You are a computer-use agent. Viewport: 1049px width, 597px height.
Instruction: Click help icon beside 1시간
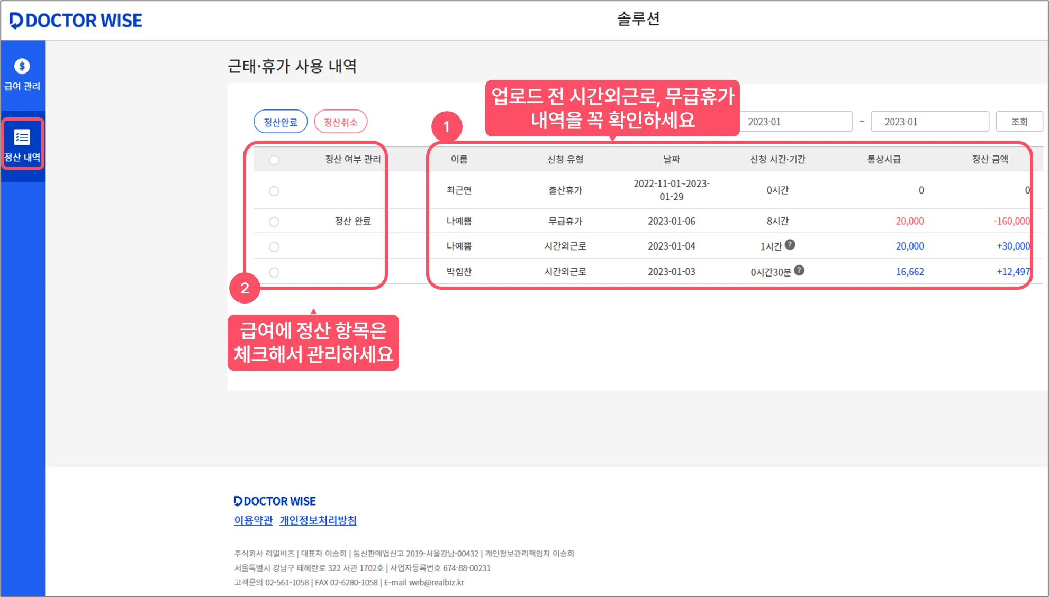790,245
